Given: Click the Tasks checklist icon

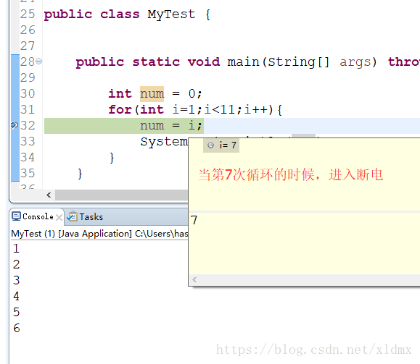Looking at the screenshot, I should [72, 216].
